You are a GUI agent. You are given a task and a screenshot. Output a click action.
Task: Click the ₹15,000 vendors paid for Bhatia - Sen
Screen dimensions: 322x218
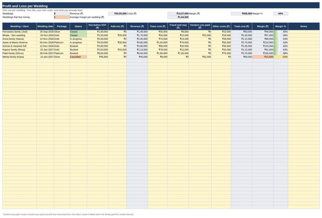[200, 35]
